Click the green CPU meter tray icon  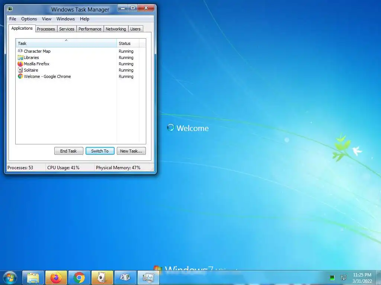click(332, 278)
